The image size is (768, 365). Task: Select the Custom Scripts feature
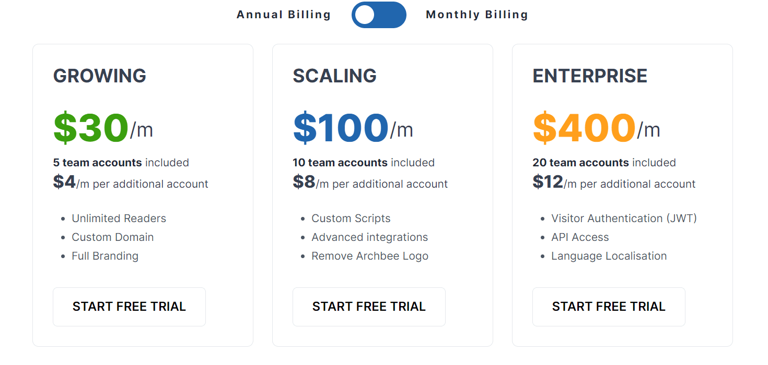(x=351, y=218)
